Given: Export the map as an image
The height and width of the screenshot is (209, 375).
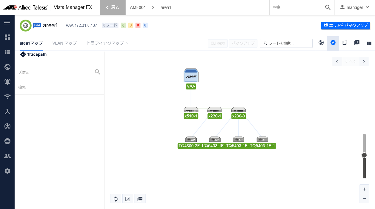Looking at the screenshot, I should coord(128,199).
